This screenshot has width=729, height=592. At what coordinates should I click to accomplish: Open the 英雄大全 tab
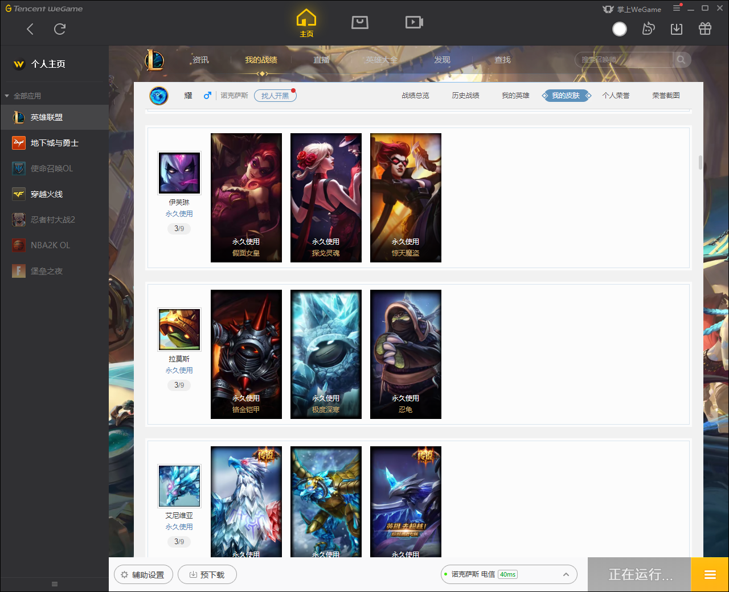(x=382, y=60)
